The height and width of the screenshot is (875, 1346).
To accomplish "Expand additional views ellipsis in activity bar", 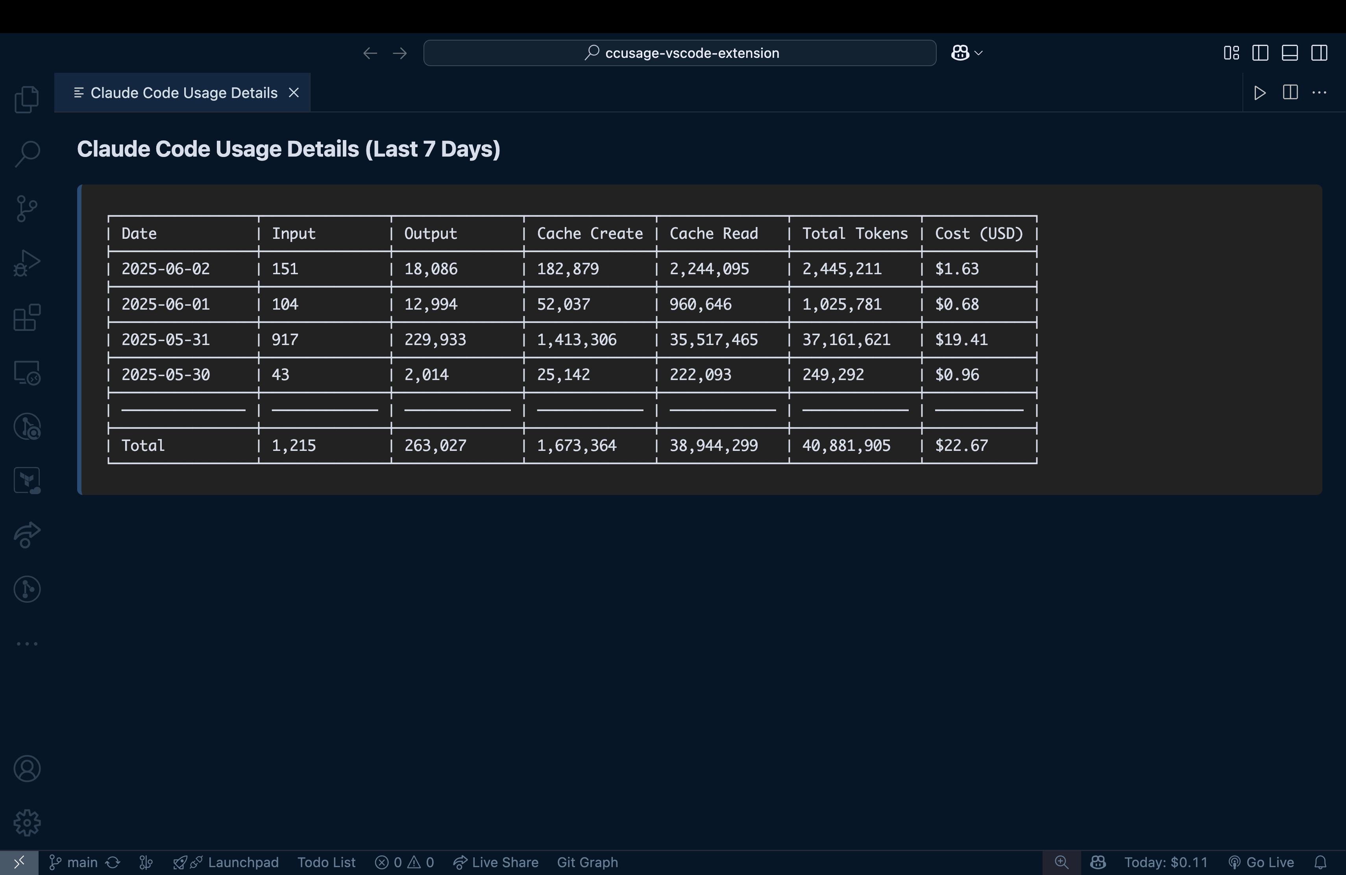I will point(27,643).
